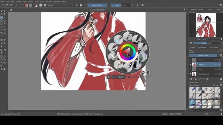Screen dimensions: 223x125
Task: Duplicate the current layer
Action: tap(196, 79)
